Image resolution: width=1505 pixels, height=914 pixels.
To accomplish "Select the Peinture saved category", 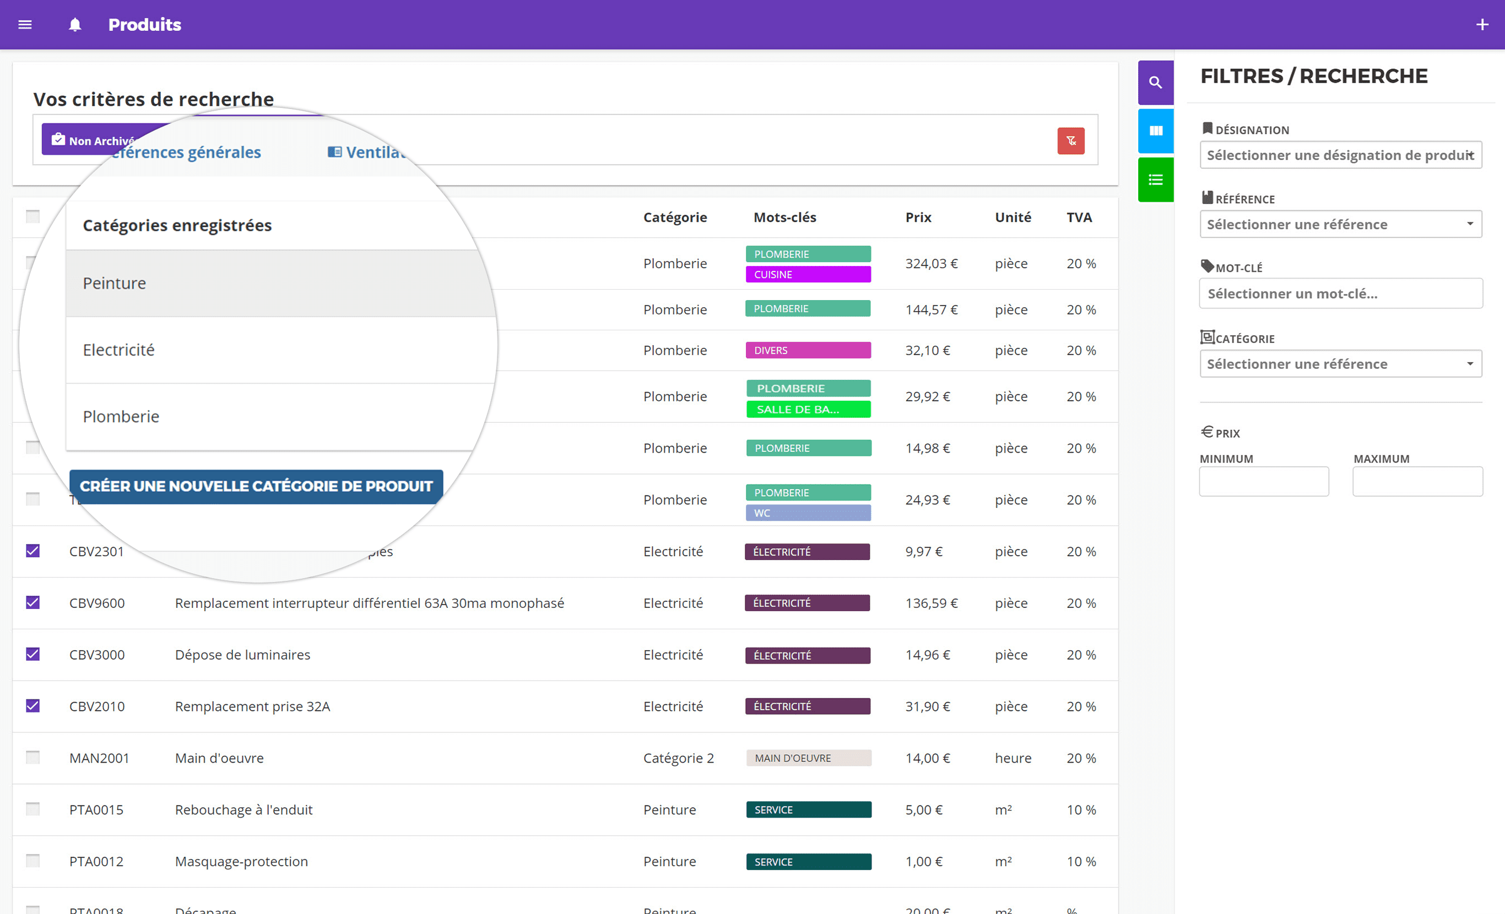I will [x=280, y=284].
